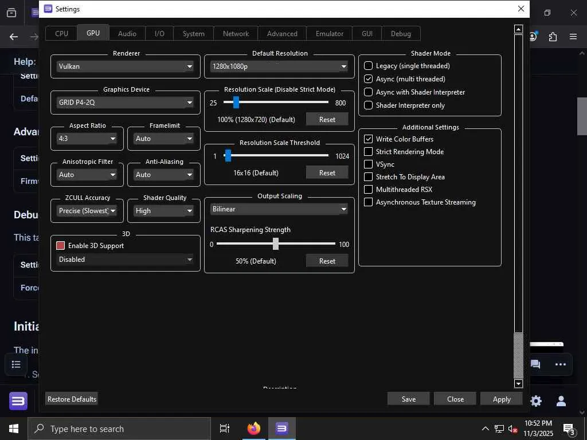Close the Settings dialog with X
587x440 pixels.
click(521, 9)
